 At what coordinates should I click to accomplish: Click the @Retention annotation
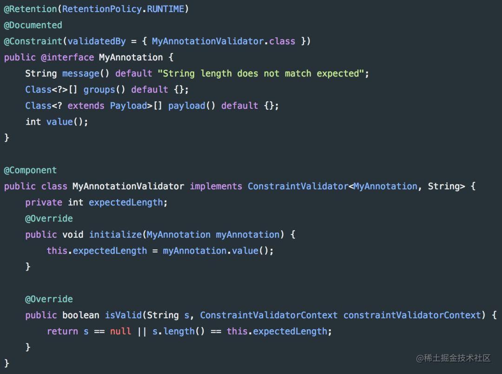click(x=30, y=9)
